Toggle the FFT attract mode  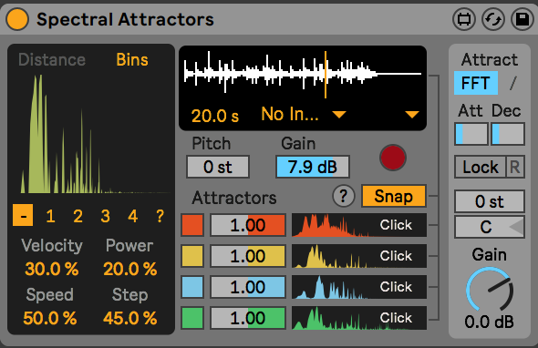point(476,83)
